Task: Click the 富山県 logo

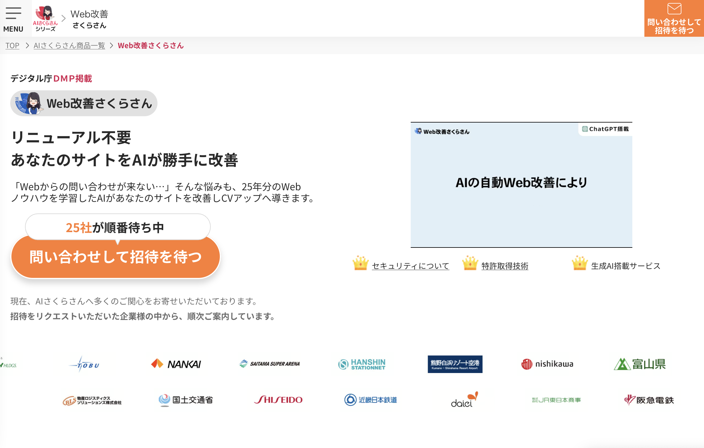Action: tap(640, 364)
